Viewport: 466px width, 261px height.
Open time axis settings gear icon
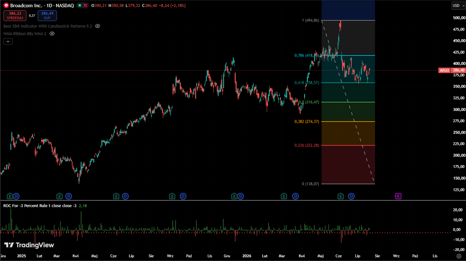458,256
